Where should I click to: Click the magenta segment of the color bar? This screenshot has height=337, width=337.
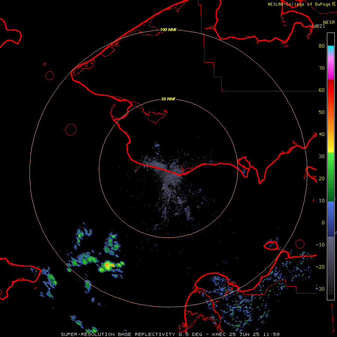pyautogui.click(x=331, y=68)
